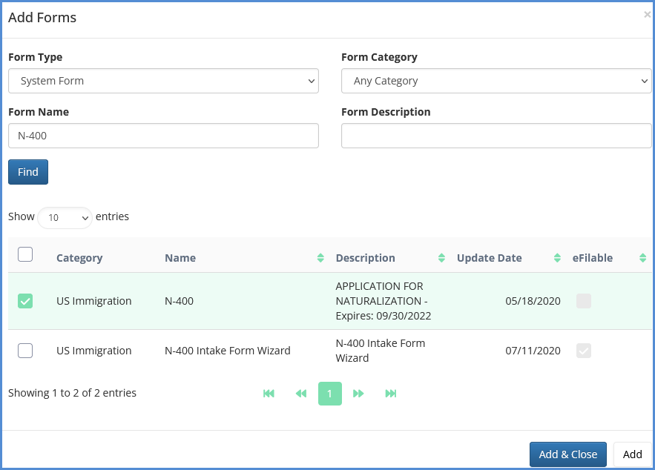Click into the Form Name field
The image size is (655, 470).
point(163,136)
